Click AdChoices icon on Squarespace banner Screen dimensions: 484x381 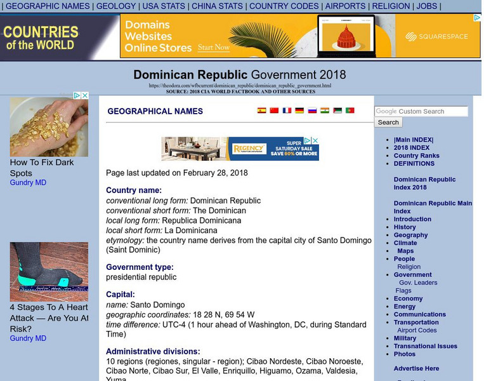tap(477, 18)
